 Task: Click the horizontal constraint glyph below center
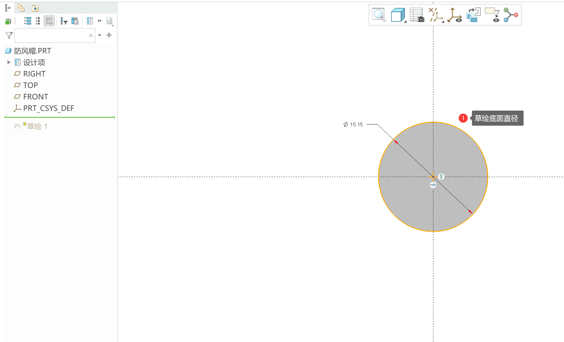433,185
